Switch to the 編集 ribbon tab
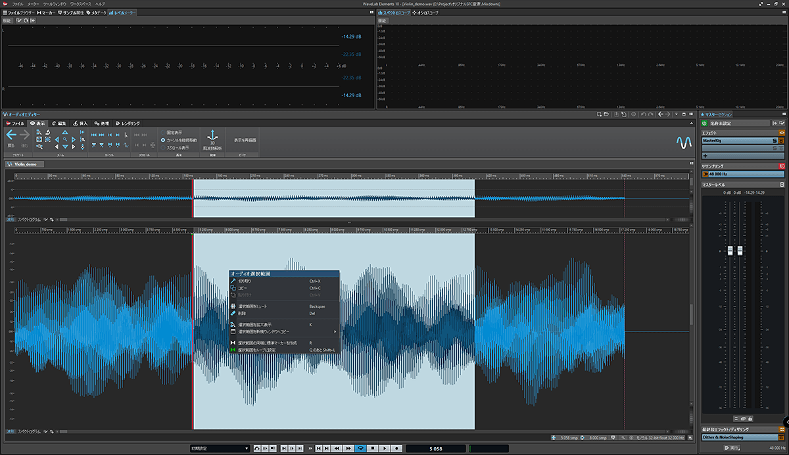The height and width of the screenshot is (455, 789). click(59, 123)
